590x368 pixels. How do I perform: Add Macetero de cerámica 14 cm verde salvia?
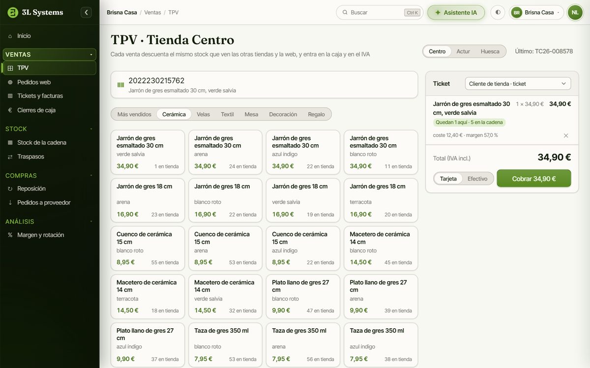point(225,296)
